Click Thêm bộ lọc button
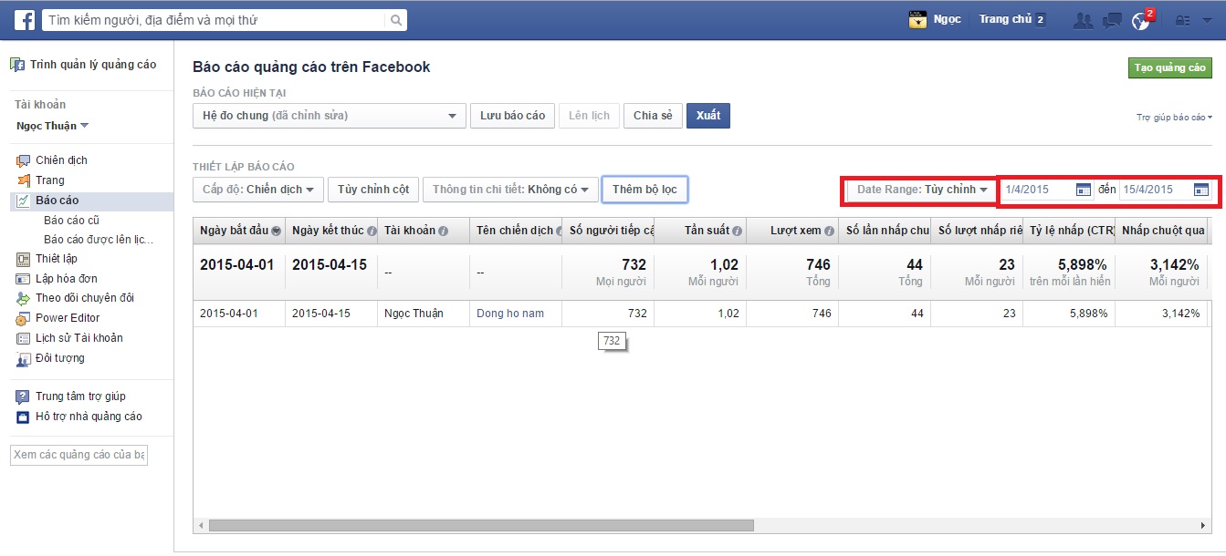The image size is (1226, 556). click(644, 190)
